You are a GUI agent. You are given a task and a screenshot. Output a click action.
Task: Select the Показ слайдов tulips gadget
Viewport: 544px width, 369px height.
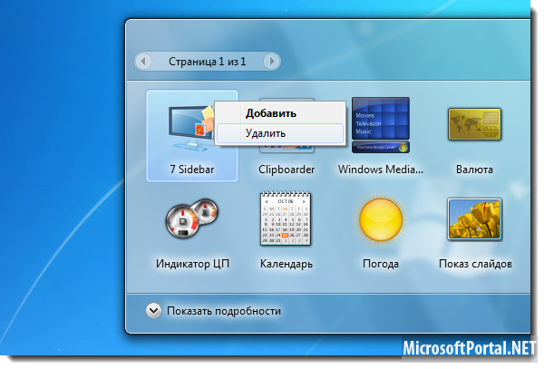(x=474, y=219)
